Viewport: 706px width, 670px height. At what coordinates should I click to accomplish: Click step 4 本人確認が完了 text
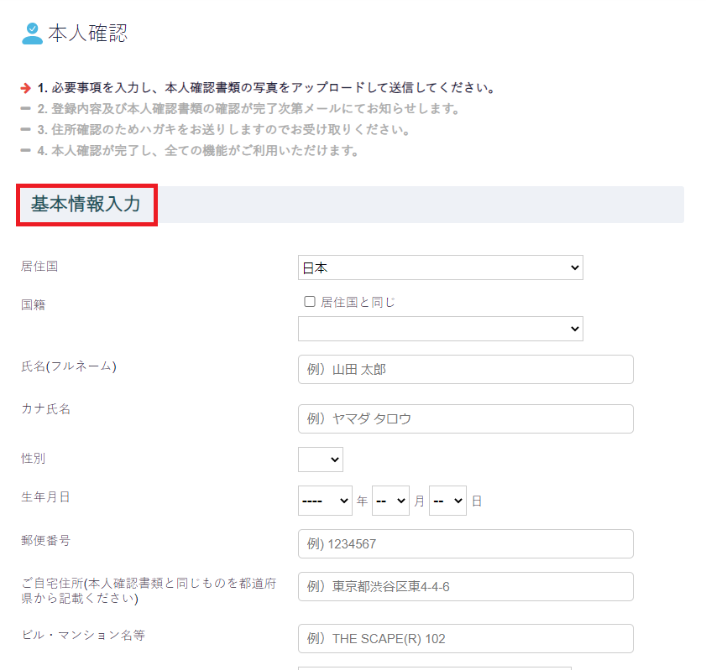coord(197,151)
